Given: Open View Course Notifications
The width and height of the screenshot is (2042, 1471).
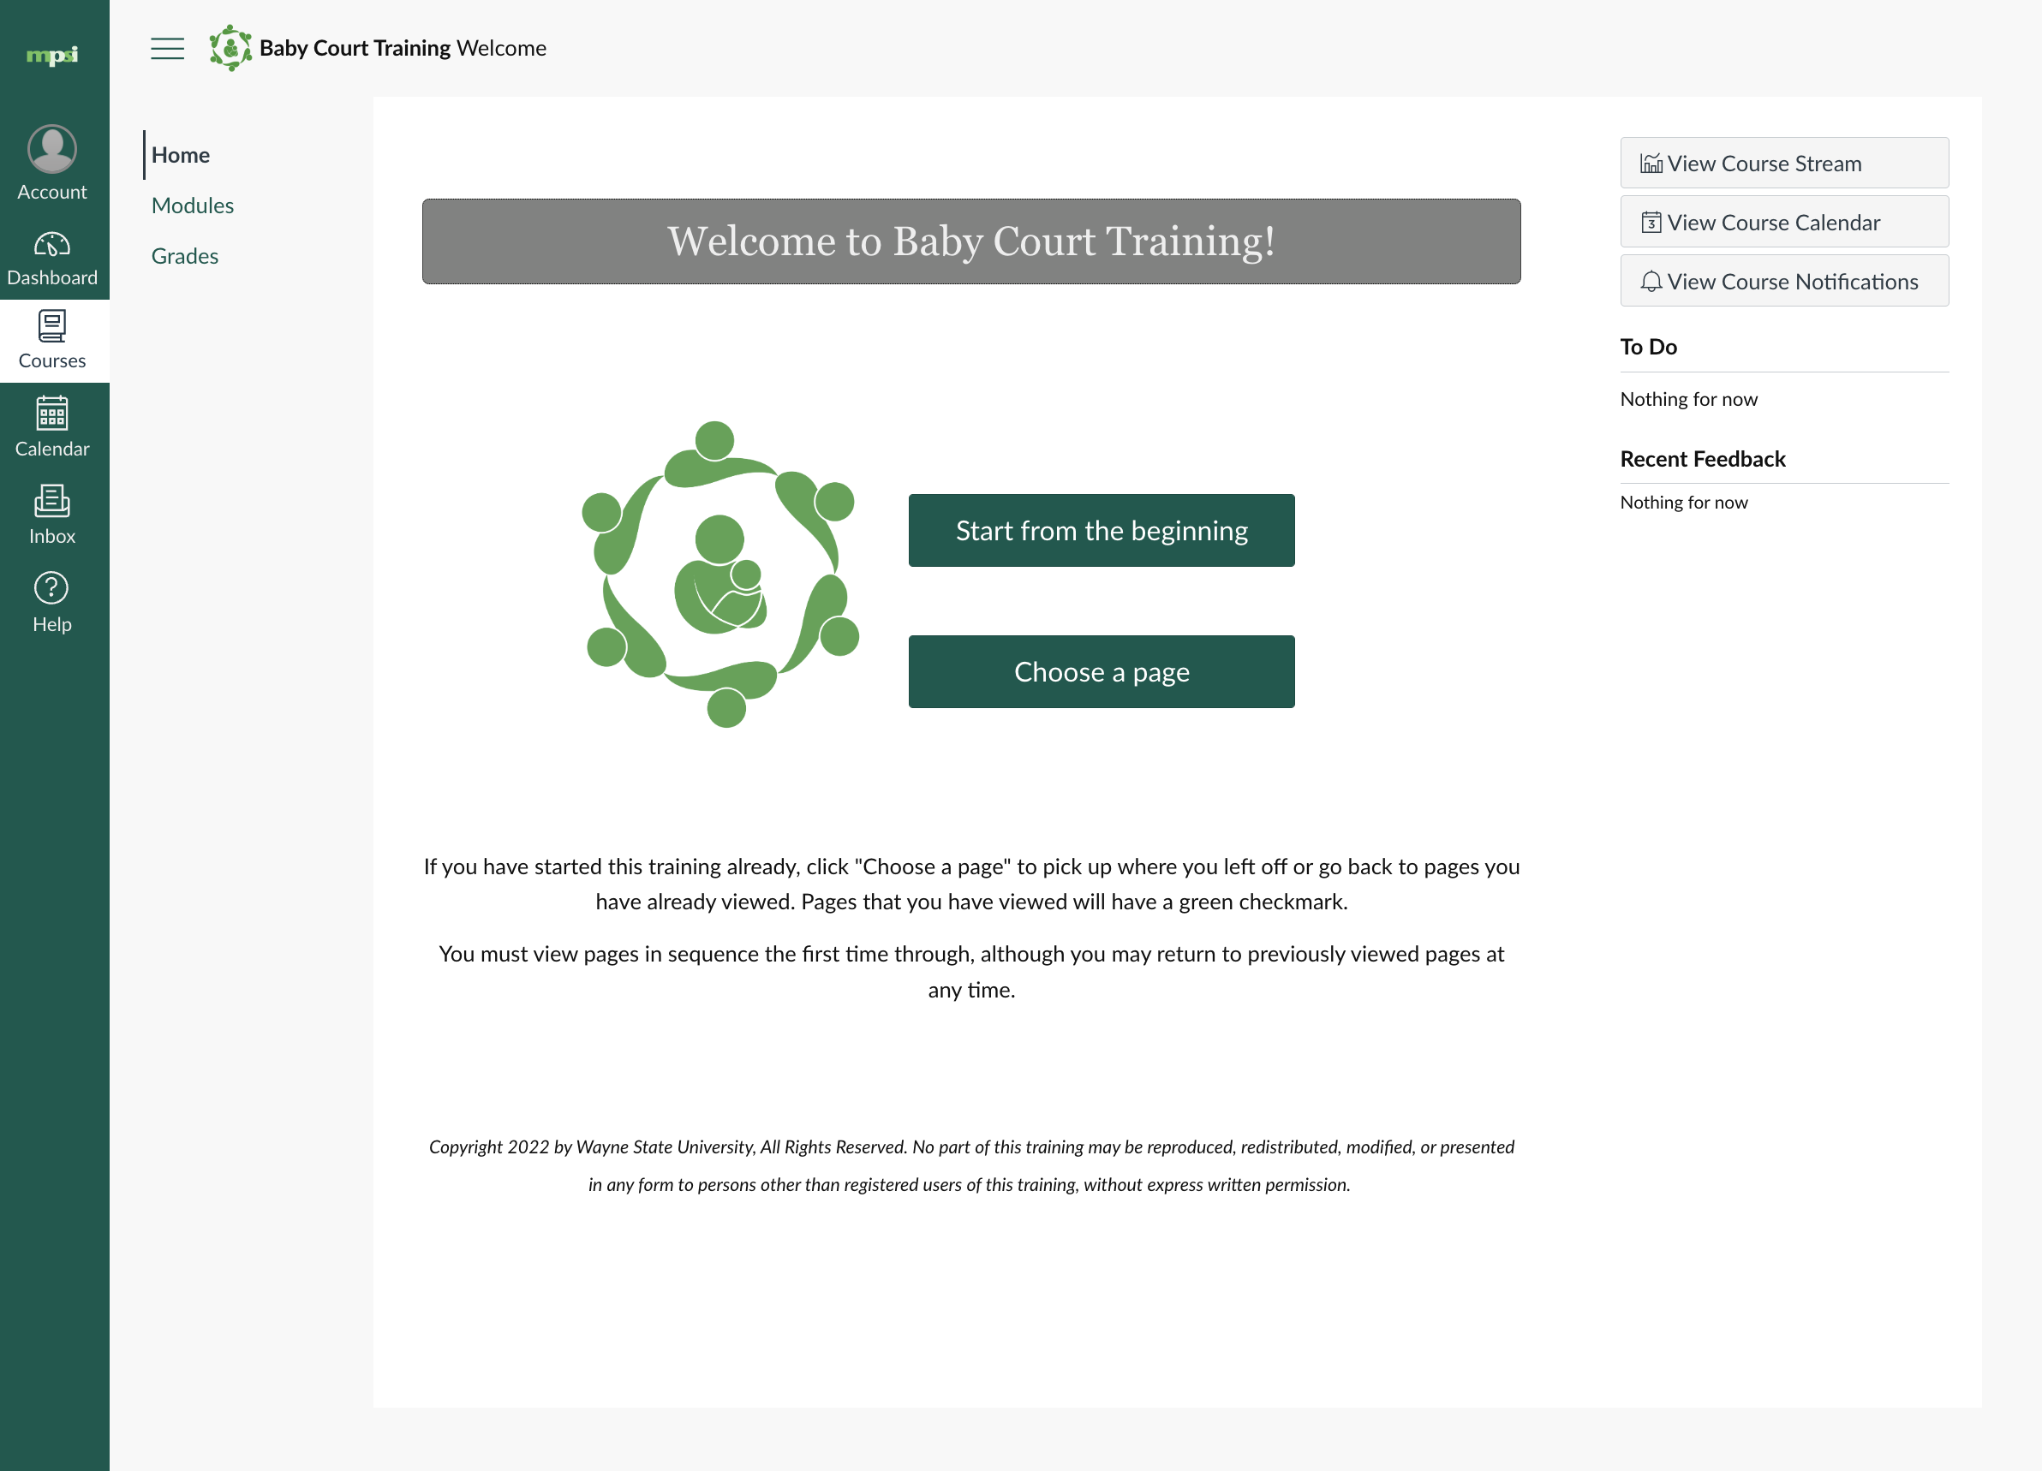Looking at the screenshot, I should tap(1783, 281).
